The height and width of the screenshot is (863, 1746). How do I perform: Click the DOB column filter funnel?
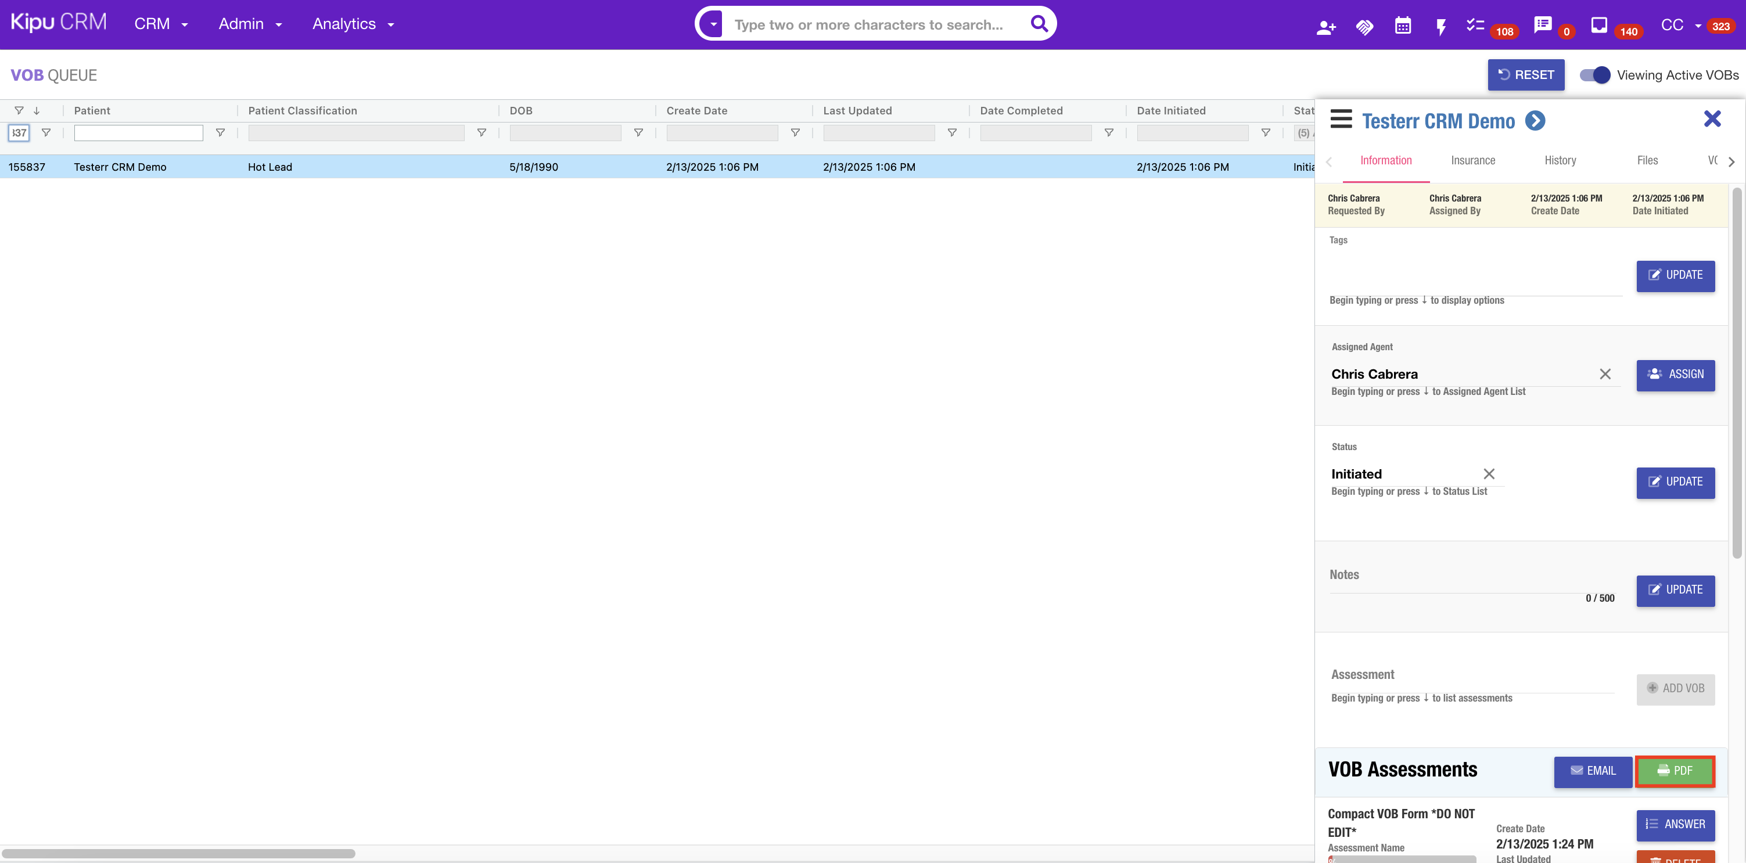pos(638,133)
